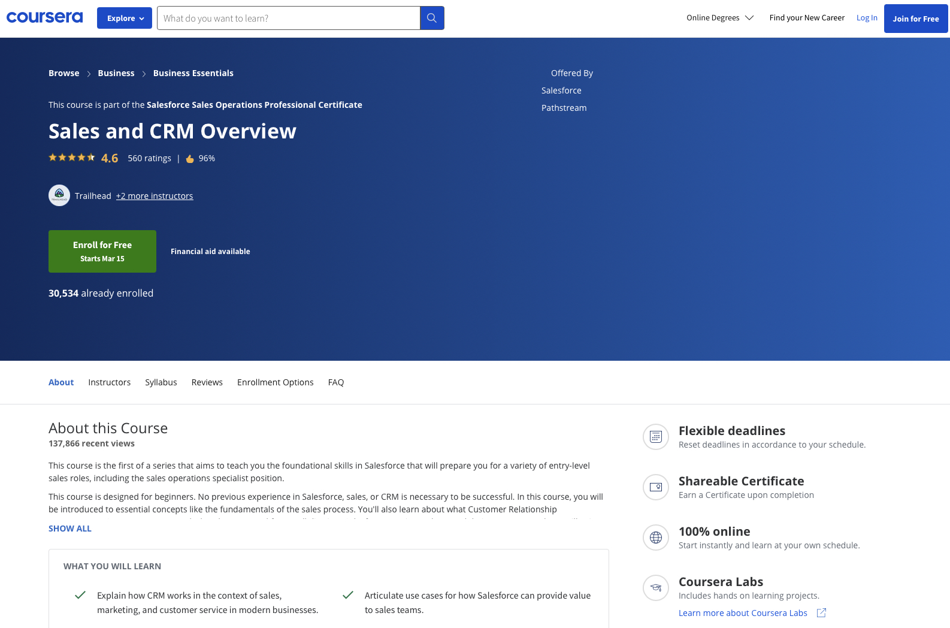The height and width of the screenshot is (628, 950).
Task: Jump to the FAQ tab
Action: click(336, 382)
